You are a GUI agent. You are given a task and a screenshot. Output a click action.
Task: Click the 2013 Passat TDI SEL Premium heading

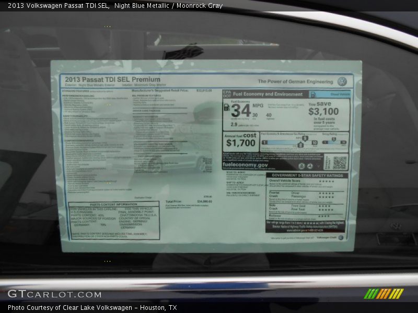(112, 80)
